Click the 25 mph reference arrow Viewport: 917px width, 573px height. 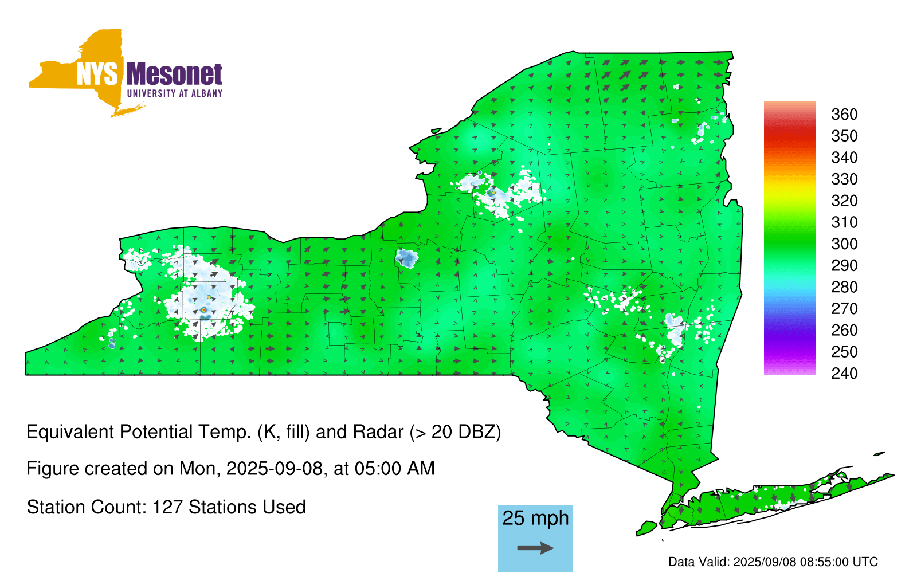click(x=535, y=548)
